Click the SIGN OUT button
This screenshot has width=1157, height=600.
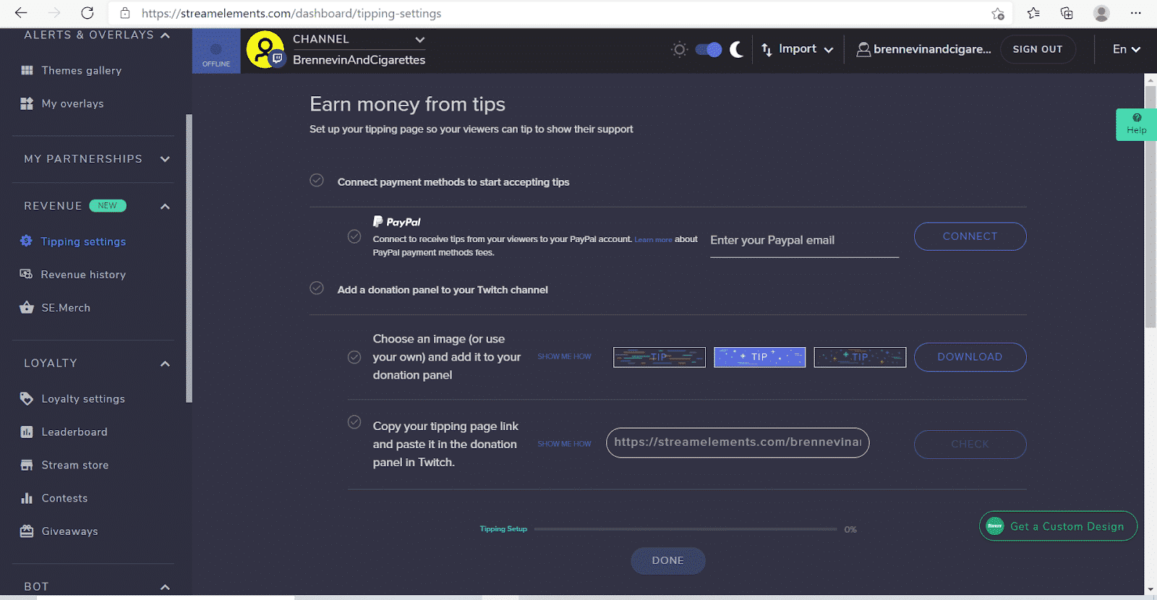click(1038, 49)
